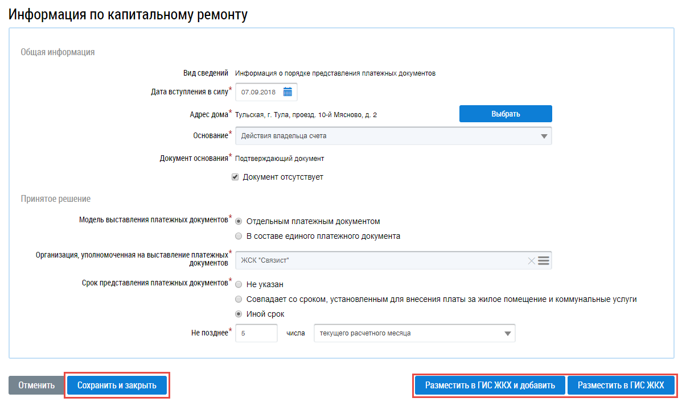Choose the "Не указан" deadline option
This screenshot has height=402, width=682.
point(239,284)
